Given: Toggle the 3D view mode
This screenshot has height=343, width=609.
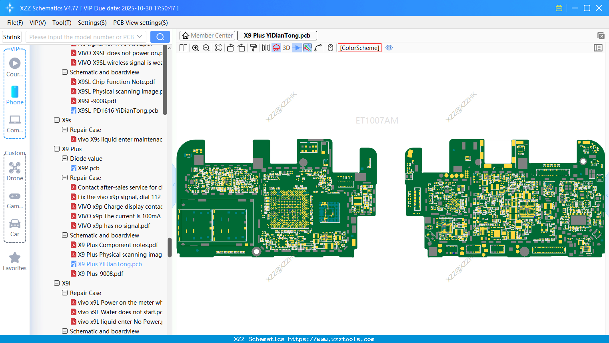Looking at the screenshot, I should coord(286,48).
